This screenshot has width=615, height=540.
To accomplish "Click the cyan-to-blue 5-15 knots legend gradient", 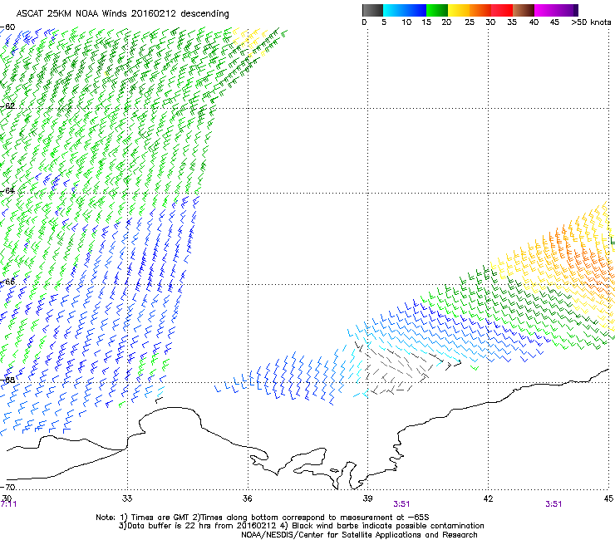I will click(x=405, y=10).
